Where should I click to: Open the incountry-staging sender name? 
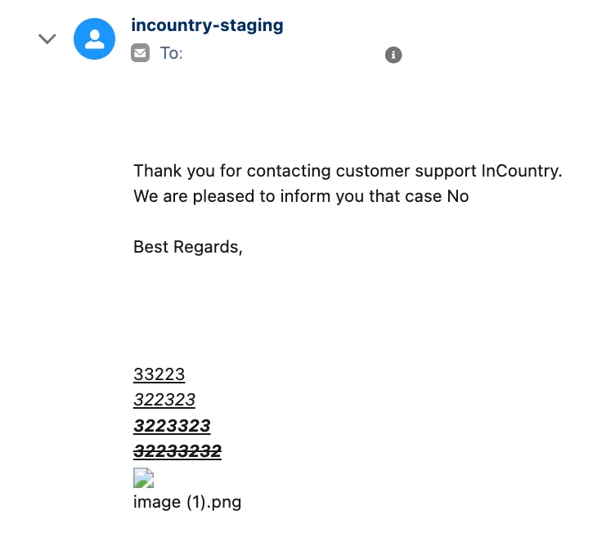(207, 25)
